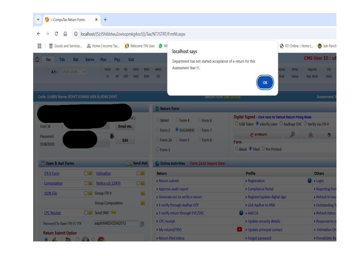The height and width of the screenshot is (256, 358).
Task: Check the Computation checkbox
Action: (x=86, y=183)
